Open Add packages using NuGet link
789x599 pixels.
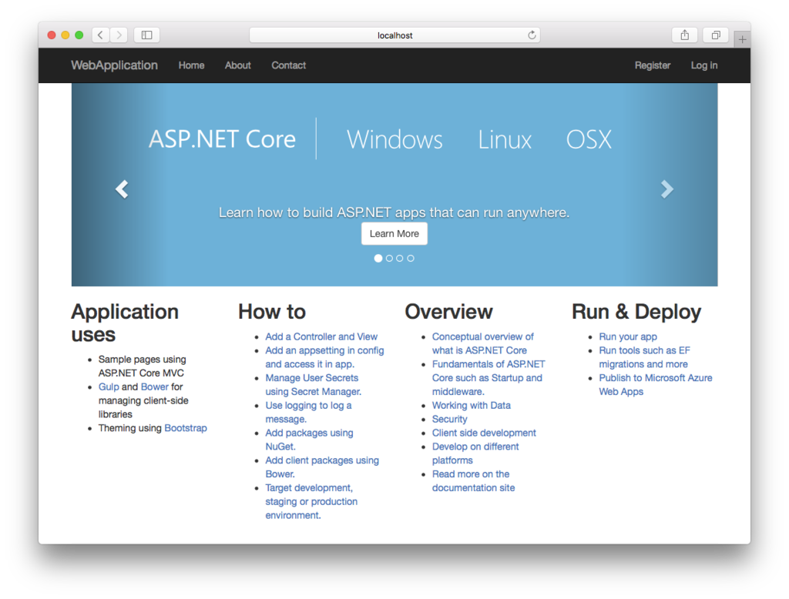coord(309,440)
